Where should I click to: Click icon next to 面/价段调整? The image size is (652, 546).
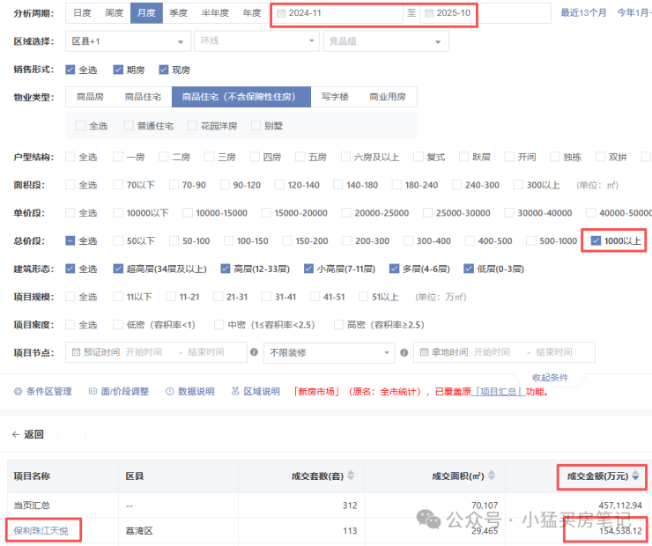click(93, 391)
